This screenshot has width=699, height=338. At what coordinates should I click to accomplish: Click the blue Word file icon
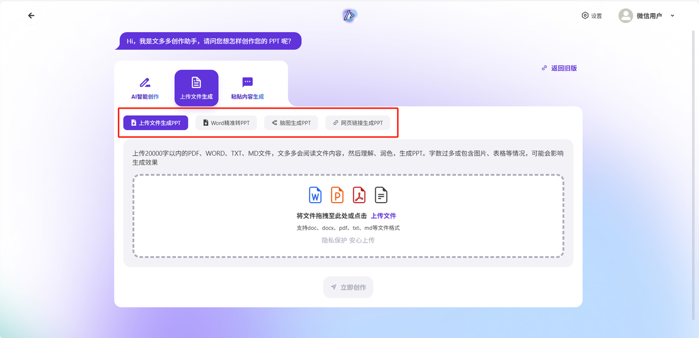pos(316,195)
